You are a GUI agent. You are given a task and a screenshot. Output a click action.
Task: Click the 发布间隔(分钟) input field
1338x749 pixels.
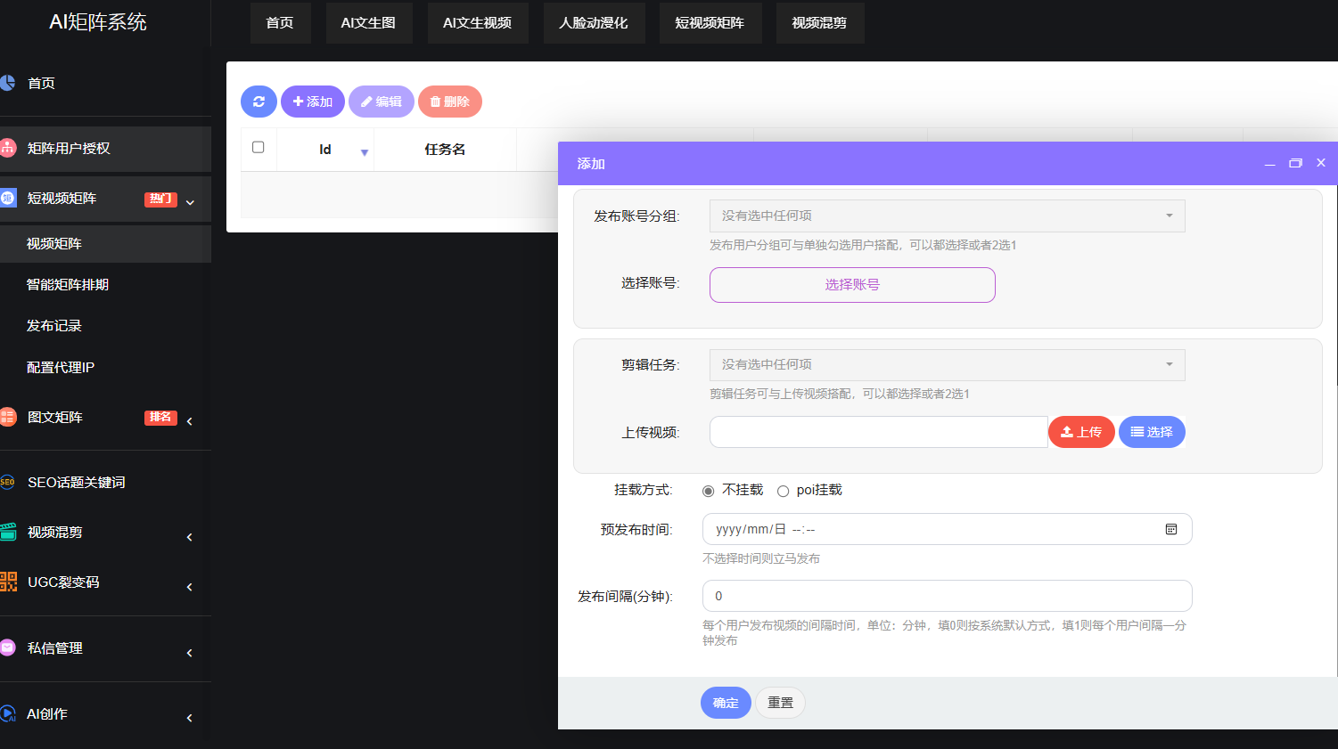[x=947, y=595]
